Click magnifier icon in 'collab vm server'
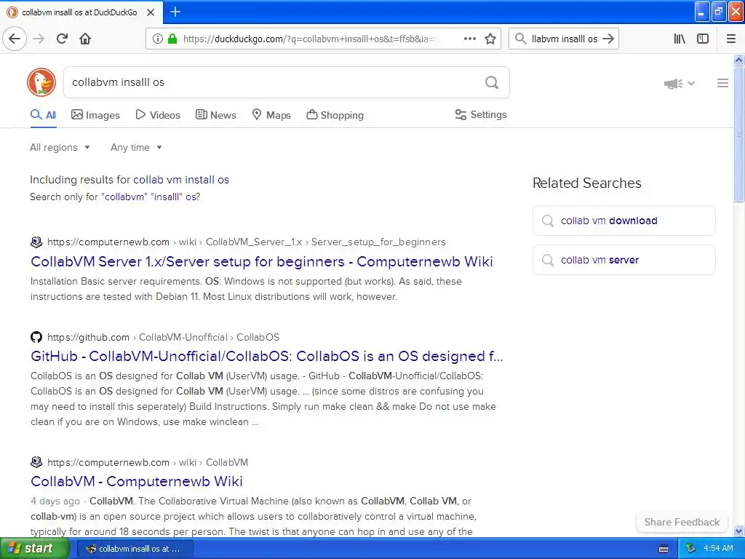Viewport: 745px width, 559px height. tap(548, 260)
